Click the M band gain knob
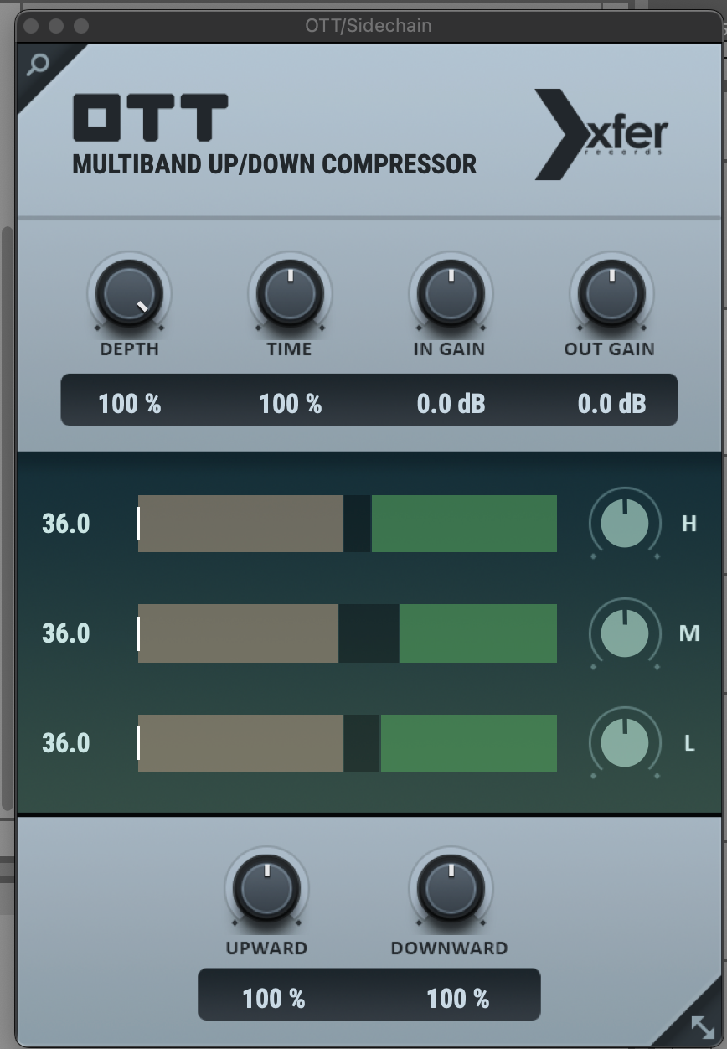Viewport: 727px width, 1049px height. pos(625,633)
